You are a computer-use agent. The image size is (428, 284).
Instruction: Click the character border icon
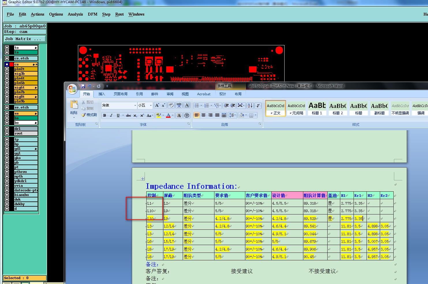(x=187, y=105)
